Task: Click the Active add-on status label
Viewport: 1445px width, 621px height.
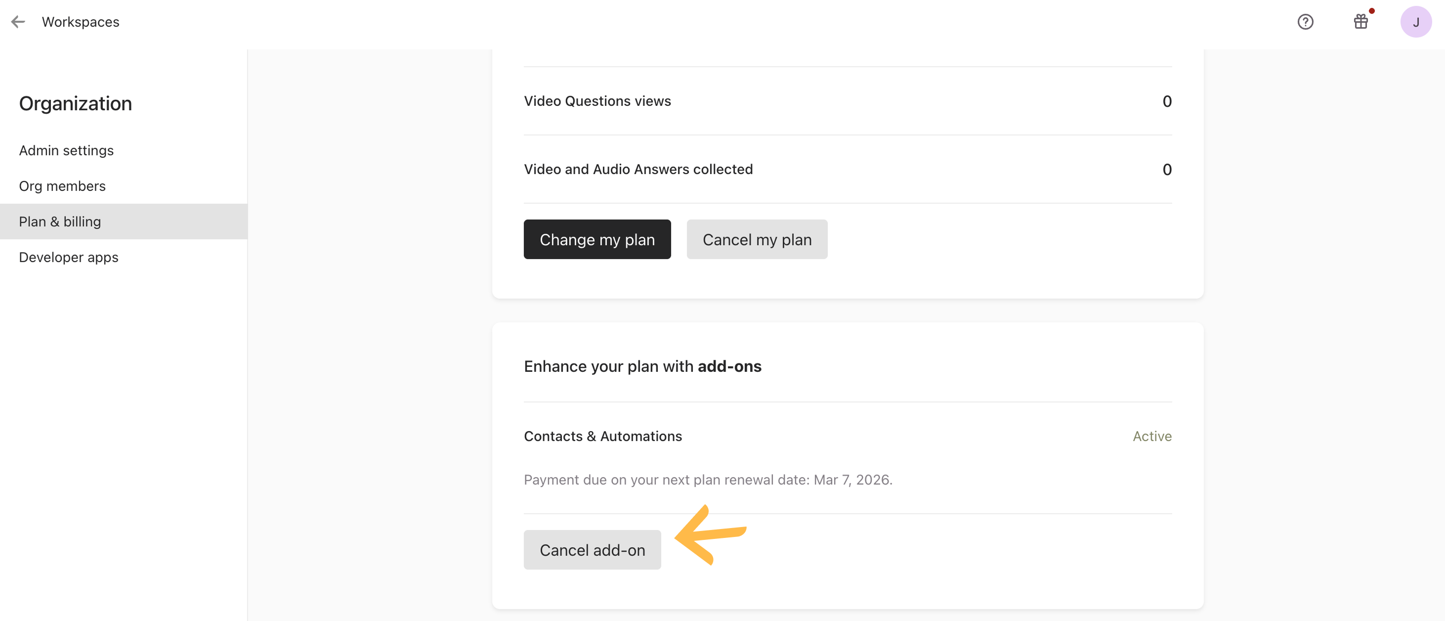Action: coord(1151,436)
